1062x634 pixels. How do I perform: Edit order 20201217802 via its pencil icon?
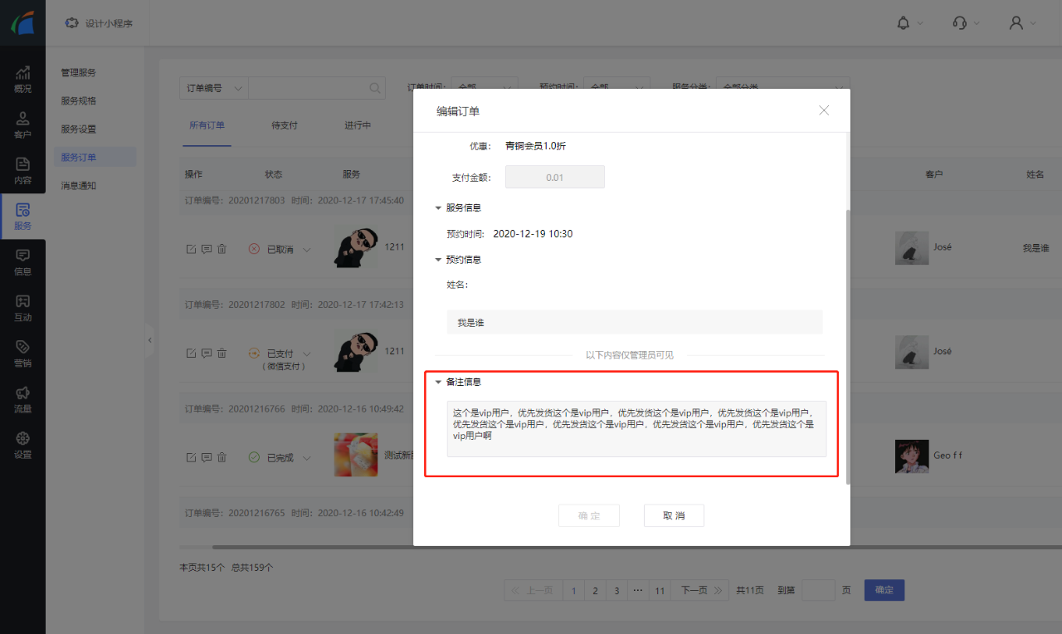191,353
